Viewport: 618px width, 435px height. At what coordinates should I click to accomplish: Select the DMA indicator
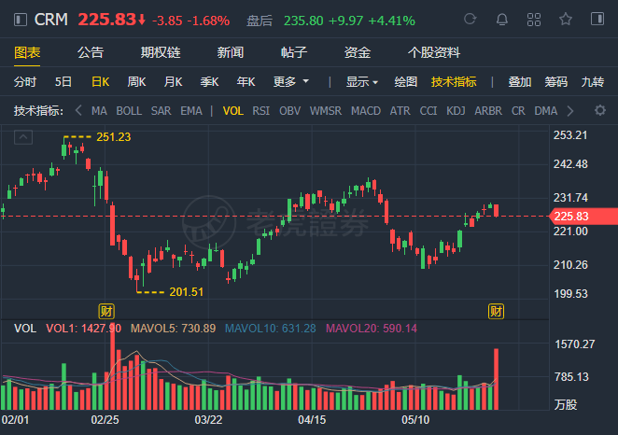[x=545, y=111]
